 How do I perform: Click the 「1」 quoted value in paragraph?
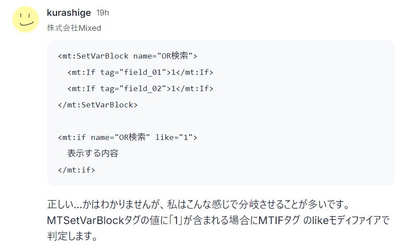click(x=176, y=221)
